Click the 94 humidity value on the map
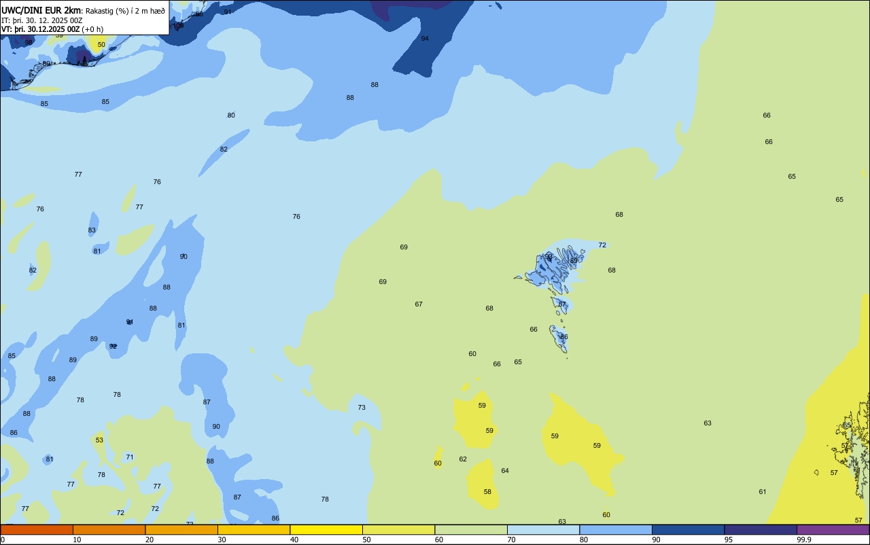 point(425,39)
